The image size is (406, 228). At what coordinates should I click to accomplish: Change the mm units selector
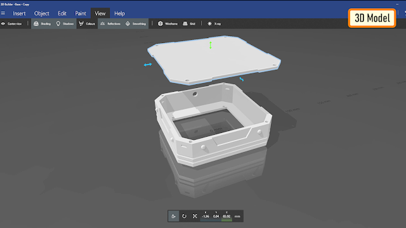237,217
